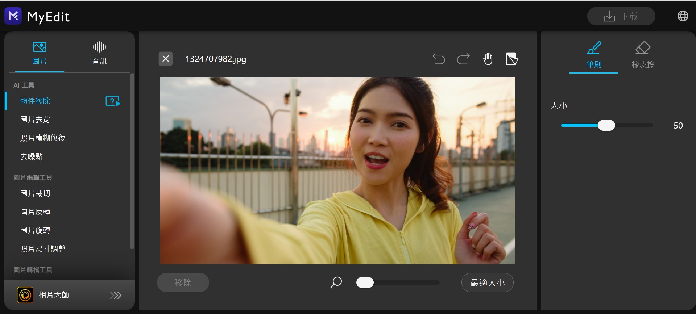Open the 照片尺寸調整 tool
The image size is (696, 314).
click(x=43, y=249)
